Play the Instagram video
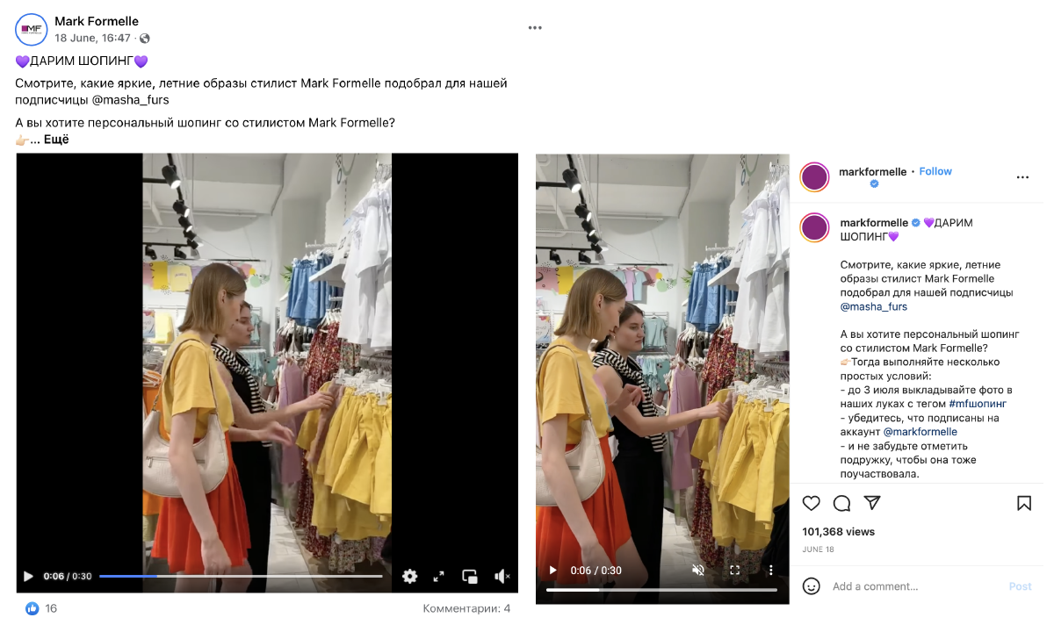Screen dimensions: 1054x632 click(x=552, y=571)
